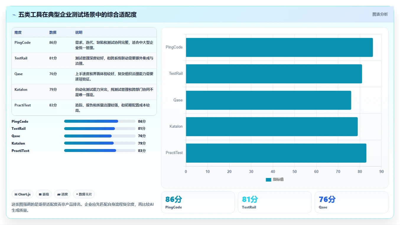Click description starting 测试管理深度较好
This screenshot has width=400, height=225.
pyautogui.click(x=114, y=61)
